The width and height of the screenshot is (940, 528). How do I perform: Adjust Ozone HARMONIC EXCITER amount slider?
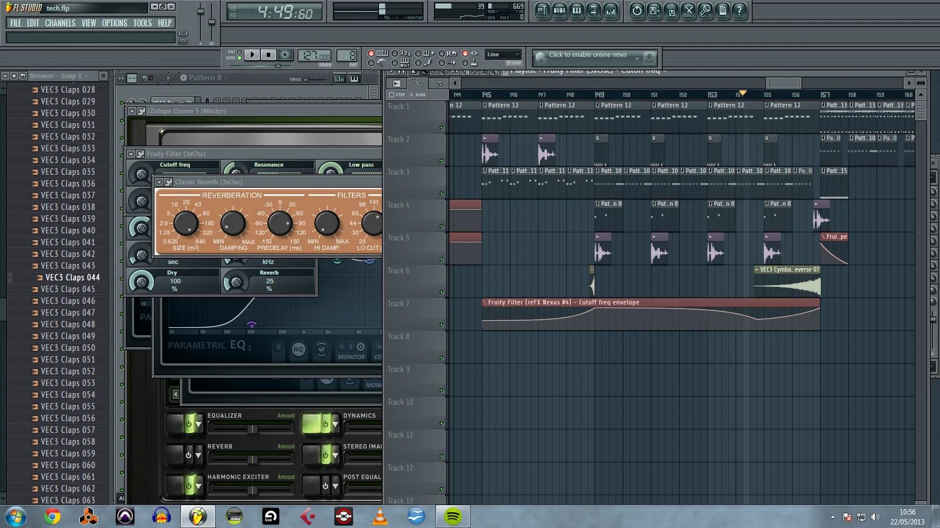(251, 490)
